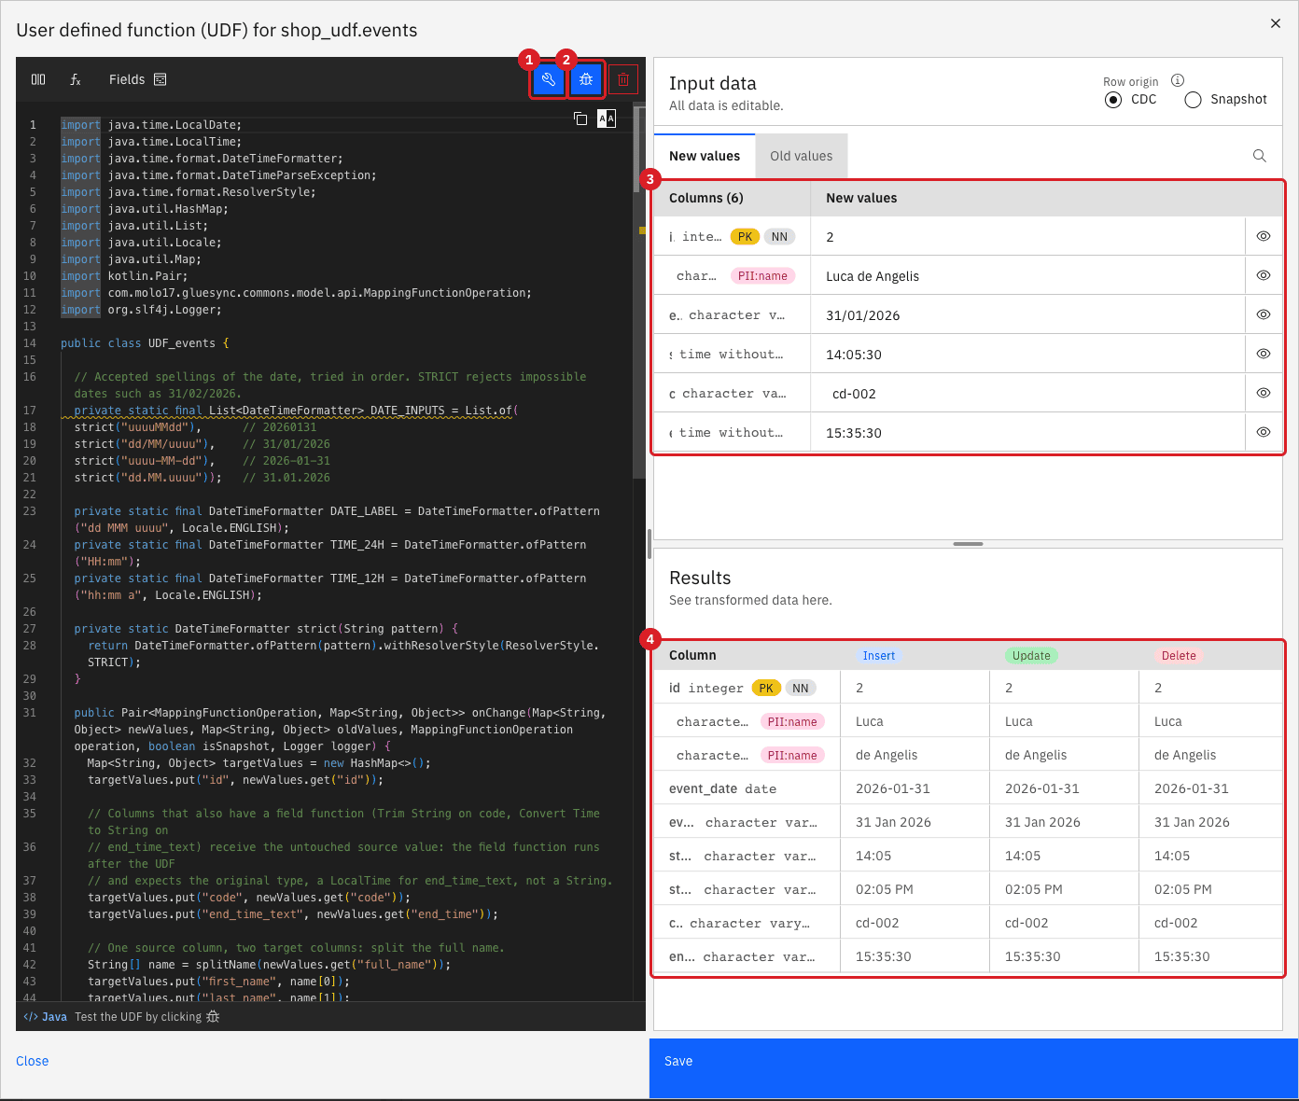Search input data with magnifier icon
The width and height of the screenshot is (1299, 1101).
tap(1260, 156)
